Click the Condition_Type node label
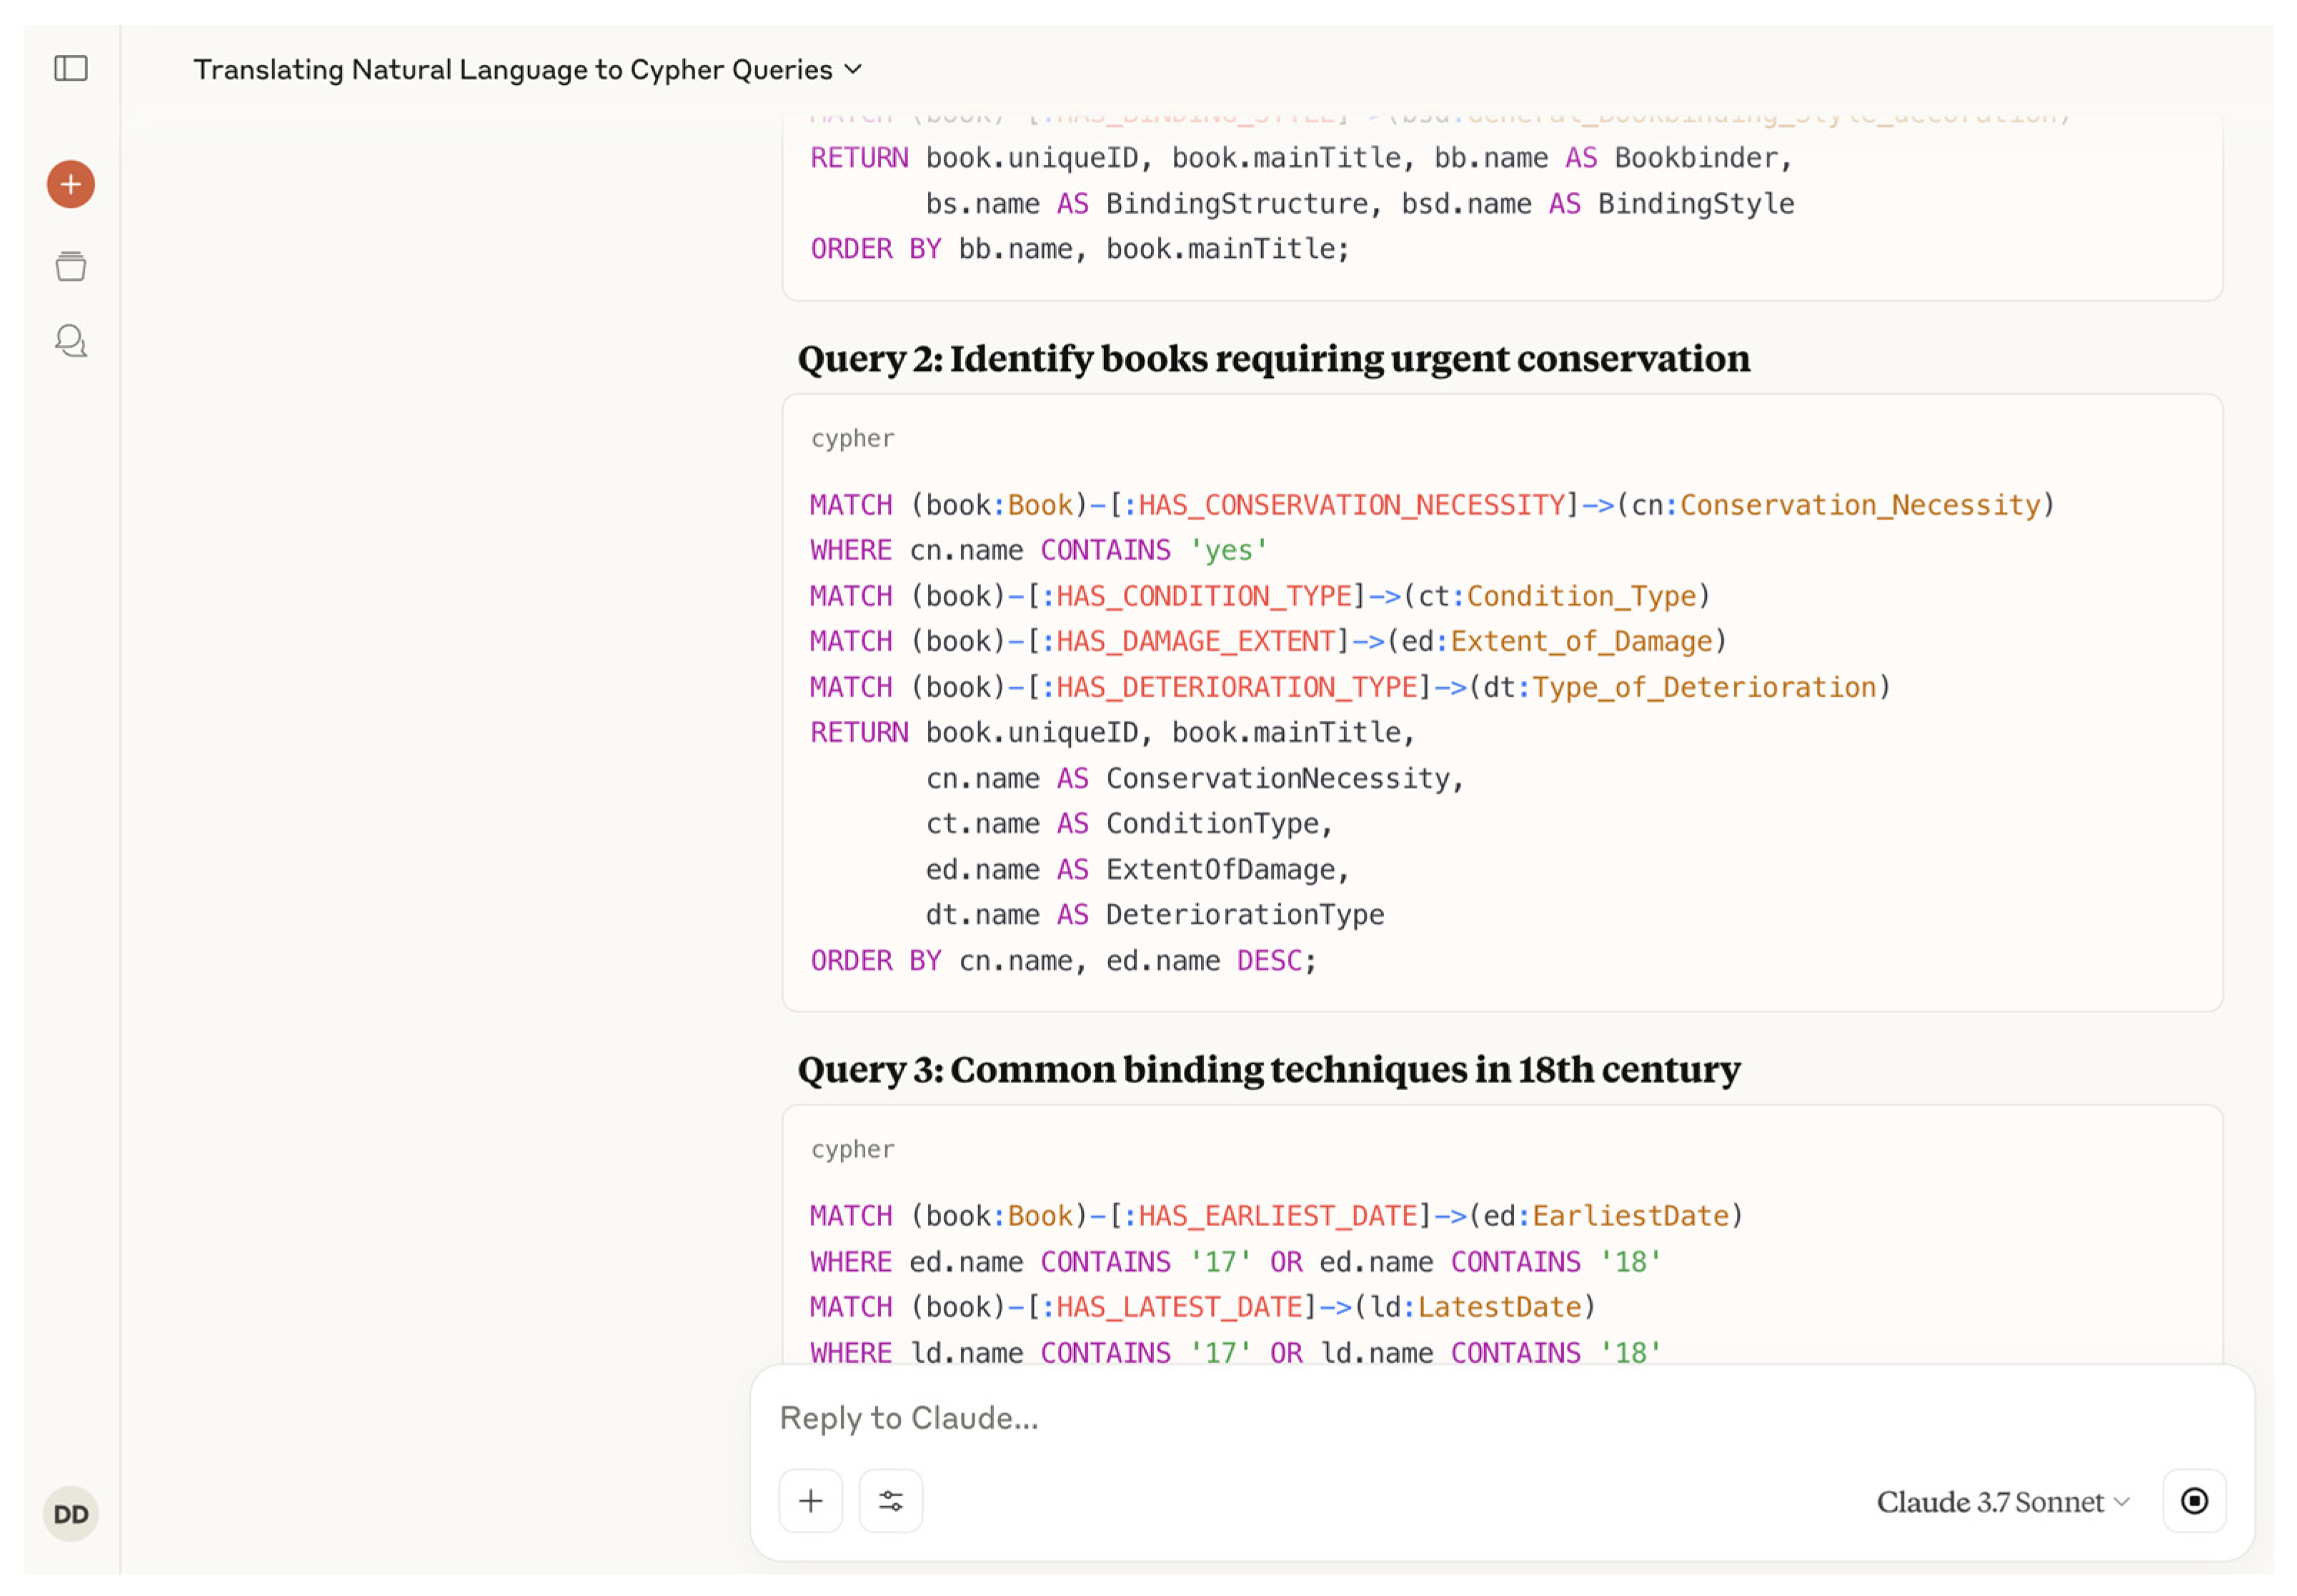This screenshot has height=1596, width=2297. [1581, 596]
